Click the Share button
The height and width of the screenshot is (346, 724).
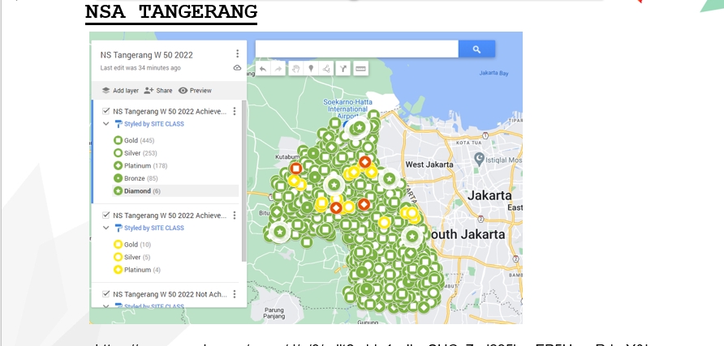point(158,91)
